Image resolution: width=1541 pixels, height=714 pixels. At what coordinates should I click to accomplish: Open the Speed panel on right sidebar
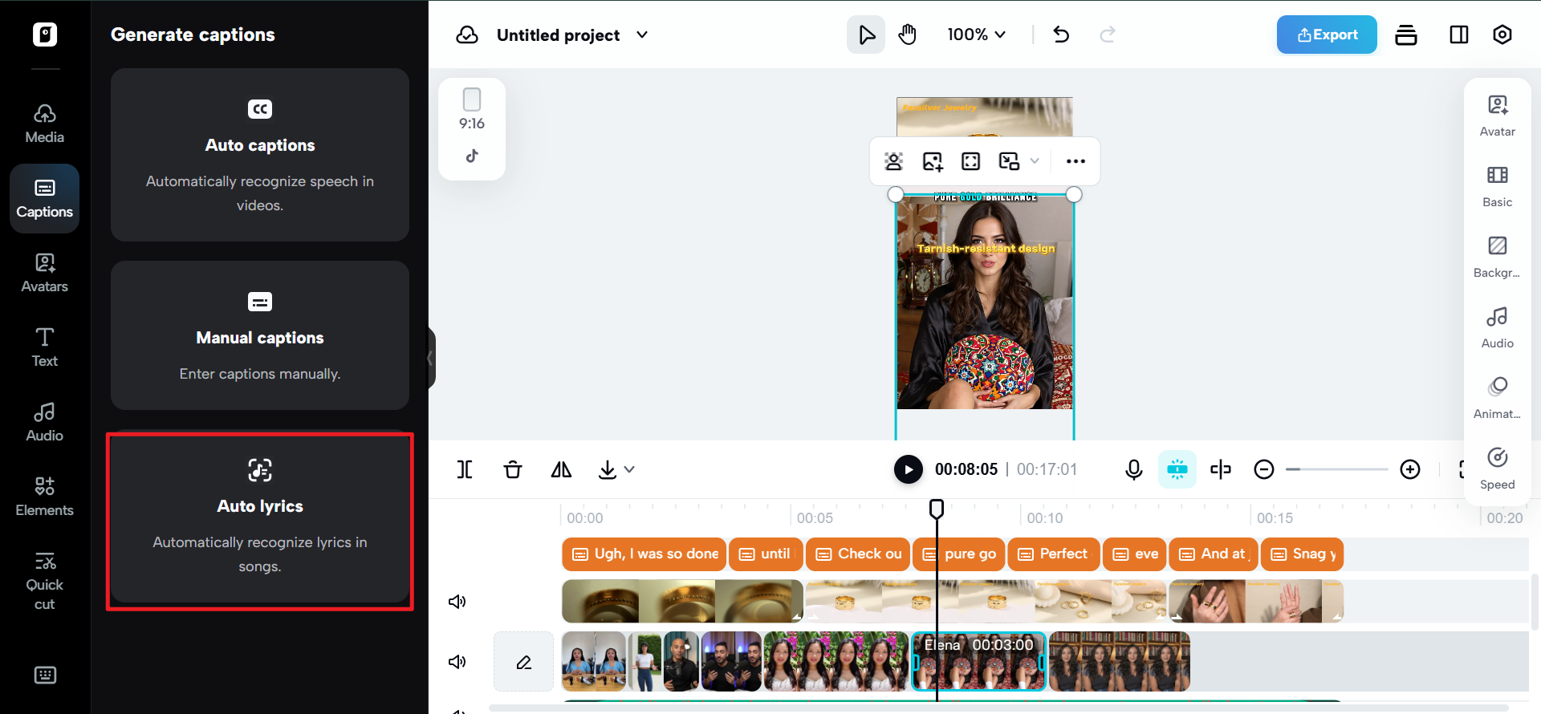tap(1497, 469)
